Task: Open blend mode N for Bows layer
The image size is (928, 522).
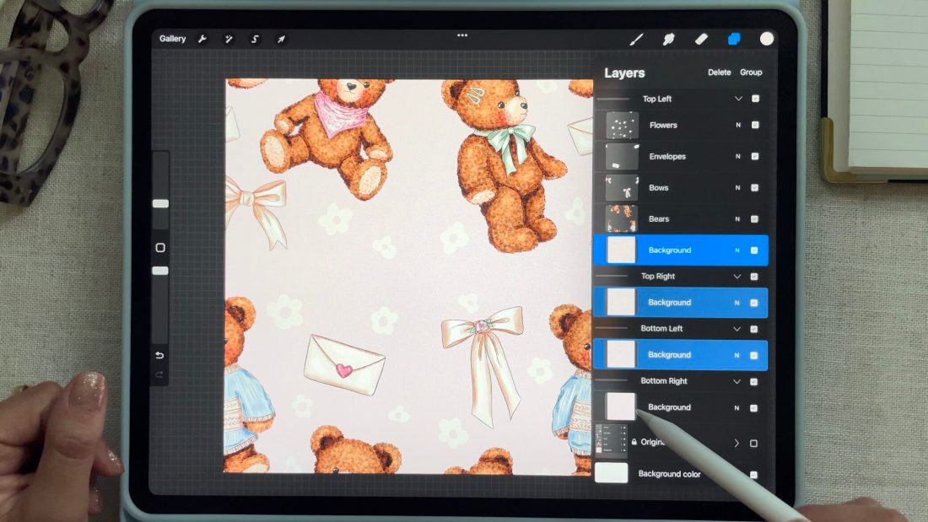Action: (x=737, y=187)
